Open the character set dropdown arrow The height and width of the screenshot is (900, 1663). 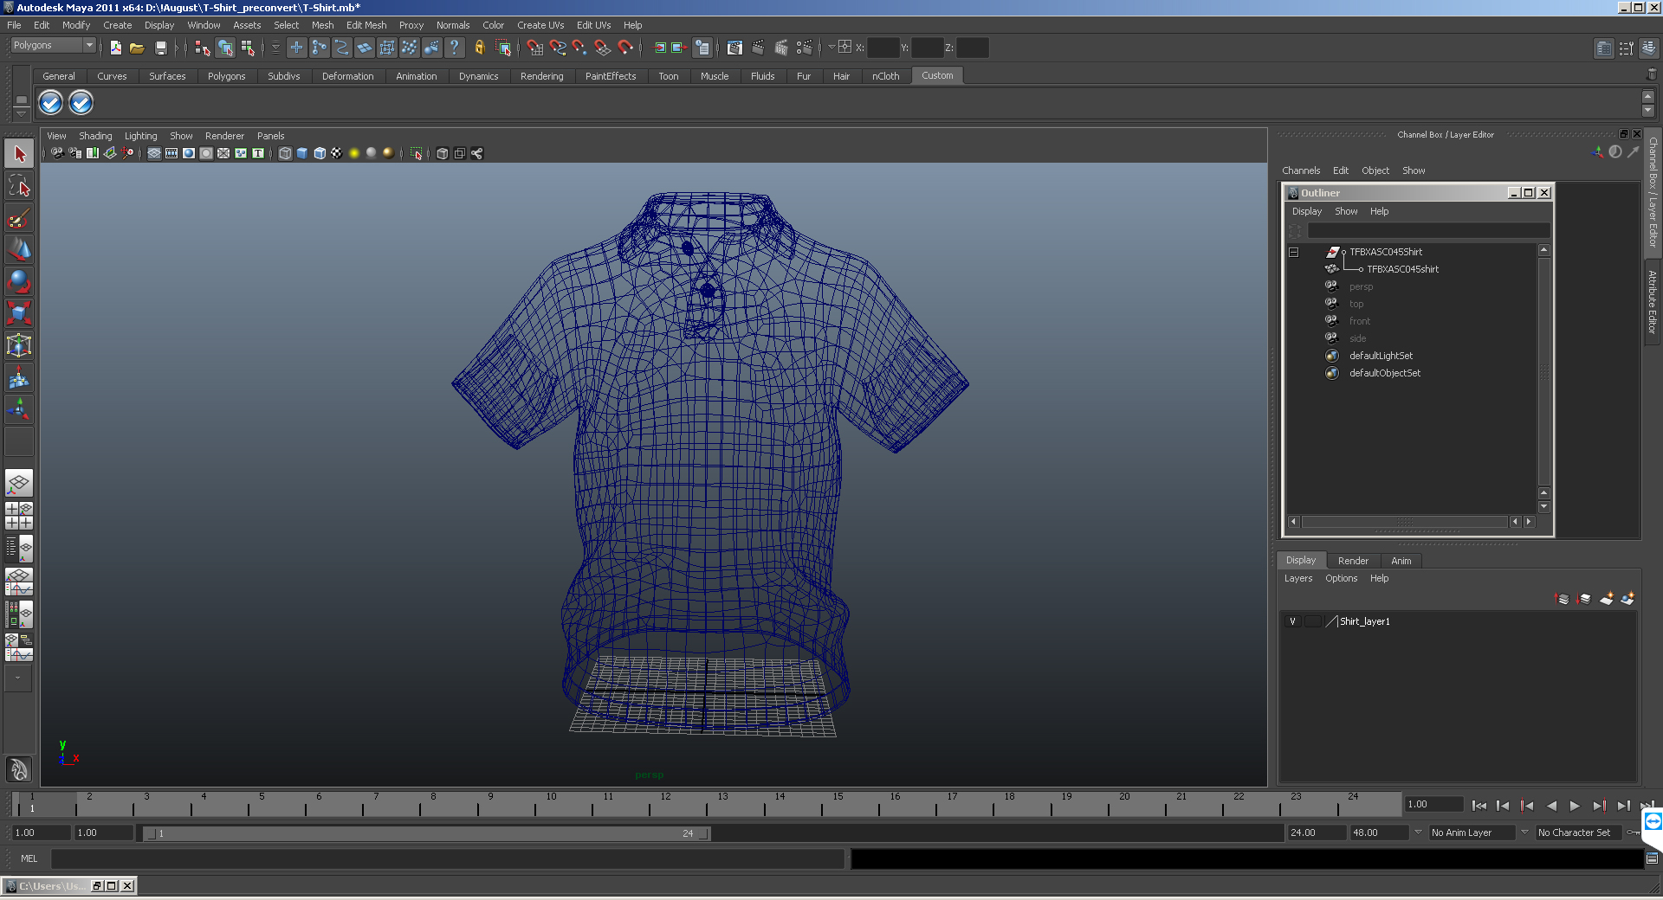[x=1524, y=832]
